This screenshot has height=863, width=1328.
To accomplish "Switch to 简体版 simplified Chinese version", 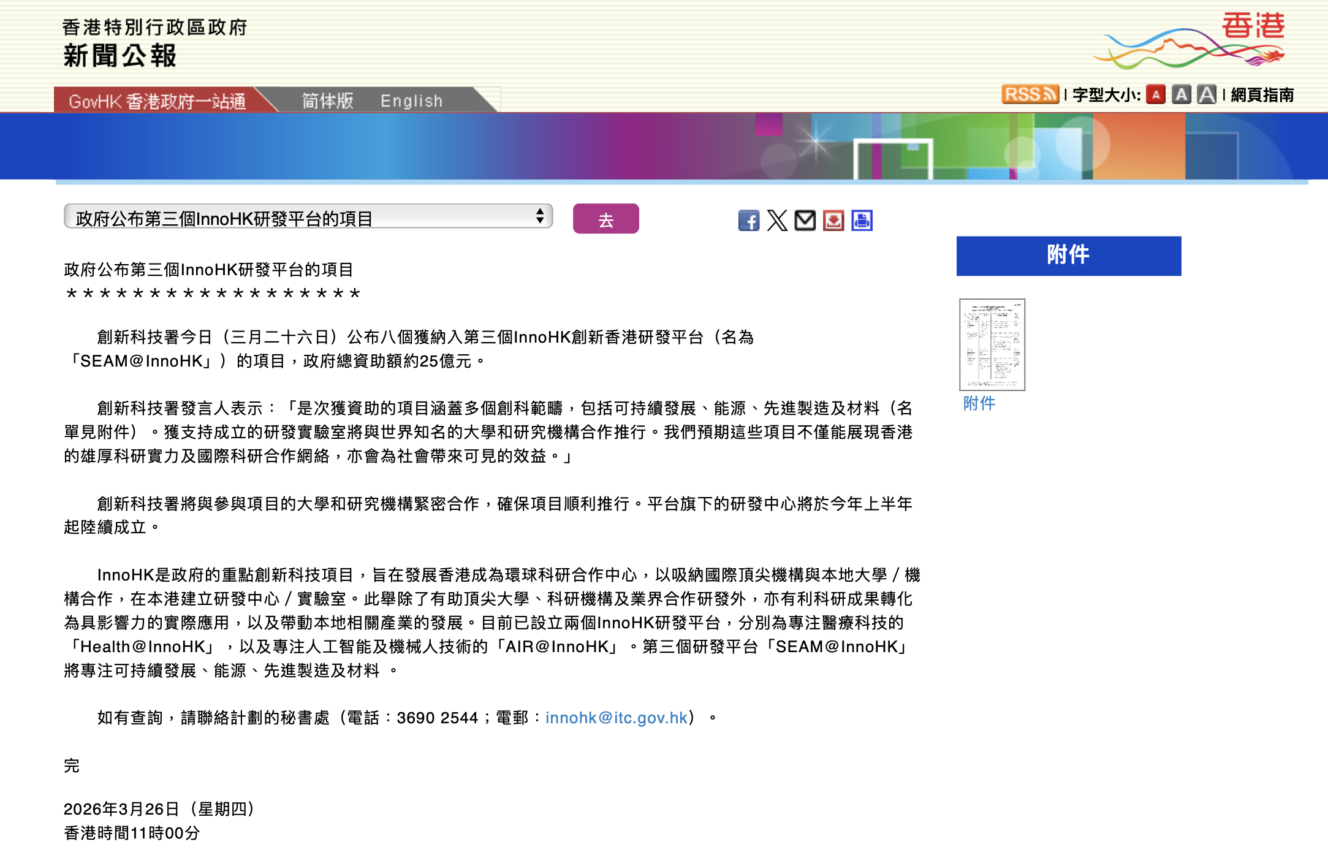I will (x=328, y=101).
